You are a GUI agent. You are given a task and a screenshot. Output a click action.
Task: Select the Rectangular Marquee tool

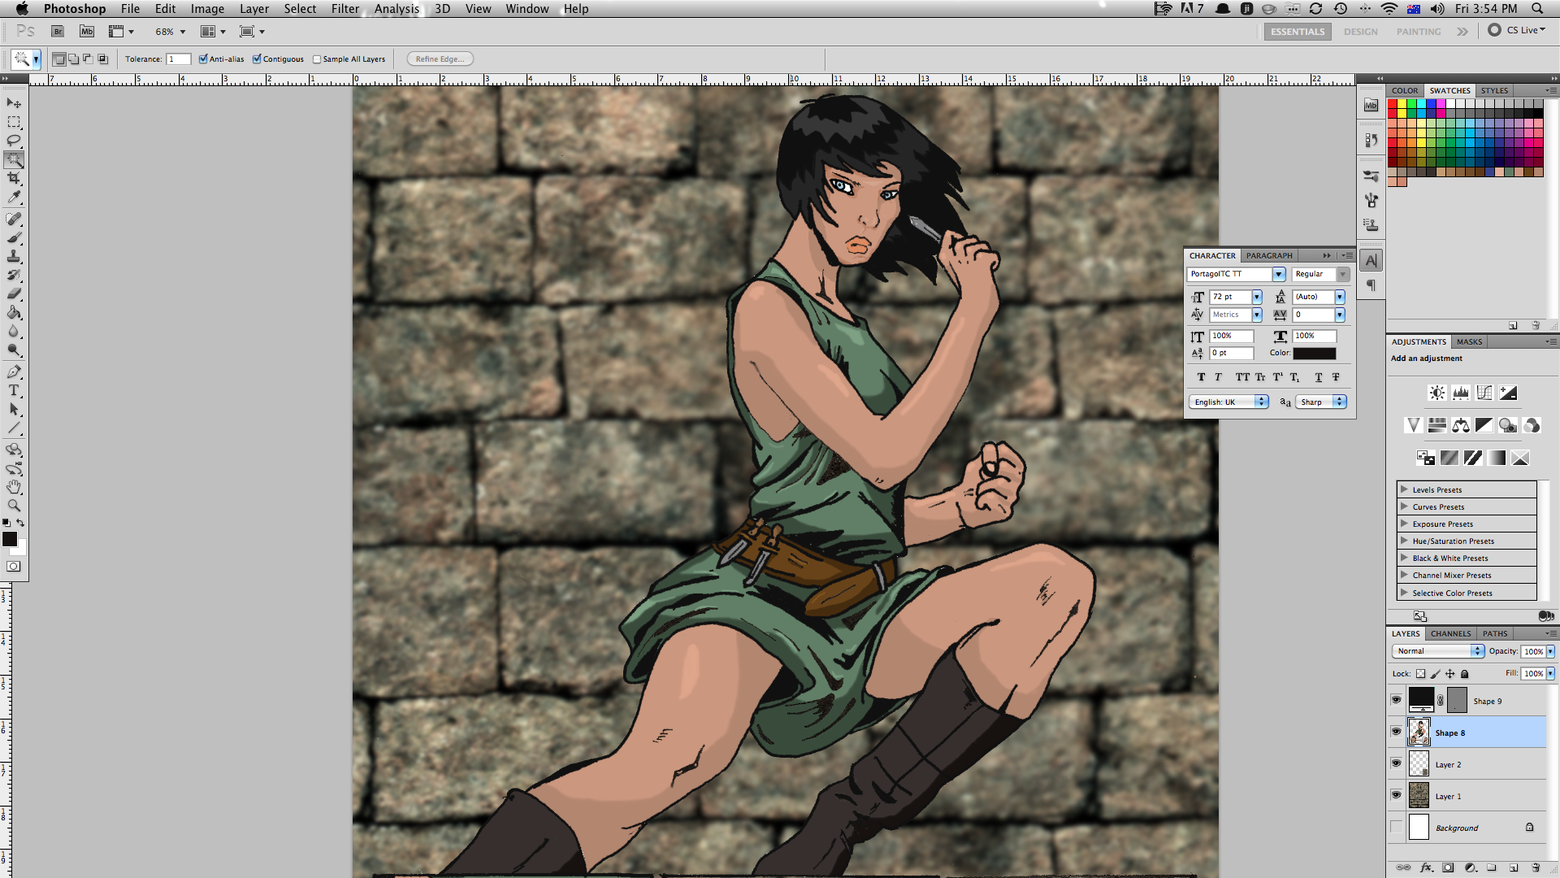tap(14, 122)
